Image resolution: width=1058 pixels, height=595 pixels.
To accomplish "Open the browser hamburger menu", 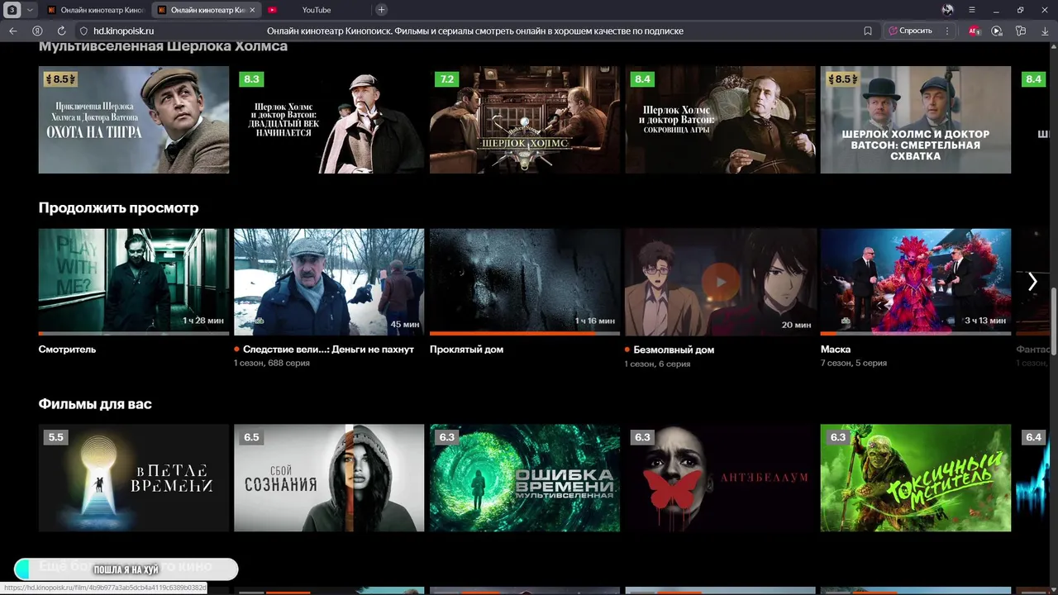I will (x=972, y=10).
